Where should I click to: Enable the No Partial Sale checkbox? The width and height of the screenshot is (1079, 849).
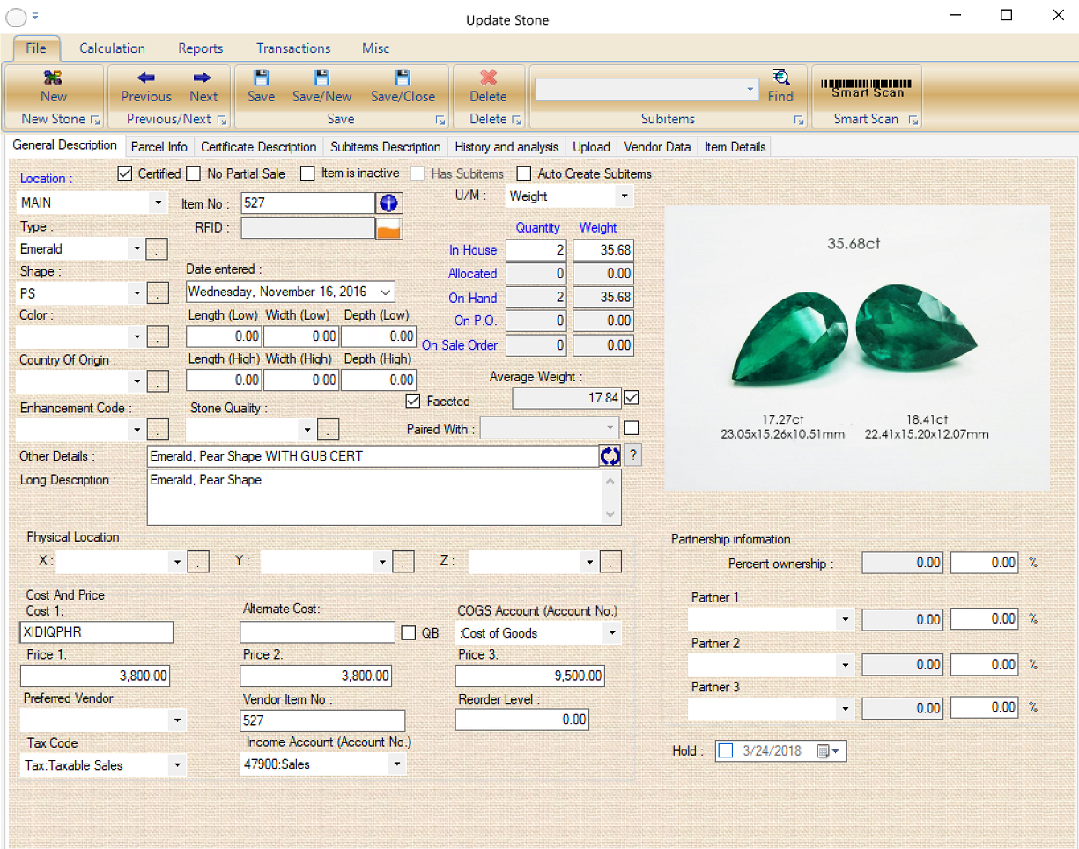tap(194, 173)
